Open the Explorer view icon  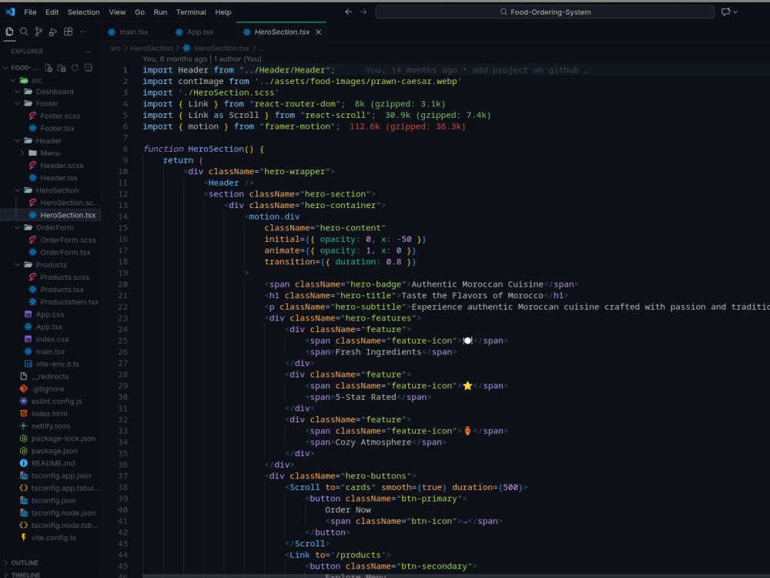point(9,32)
